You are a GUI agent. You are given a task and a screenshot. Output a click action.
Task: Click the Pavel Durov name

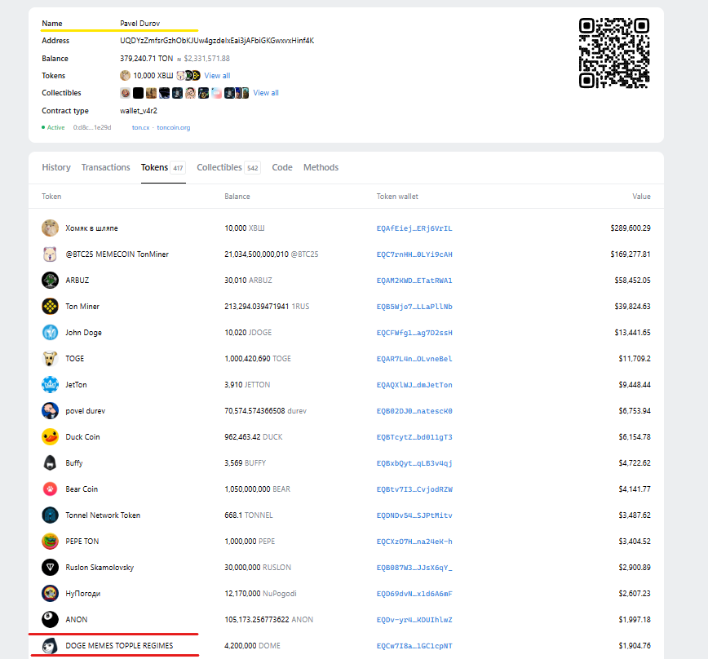click(x=140, y=24)
